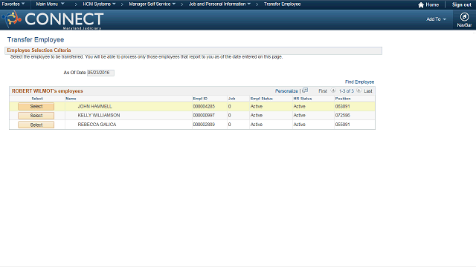Jump to Last page of employees
This screenshot has height=267, width=476.
368,90
